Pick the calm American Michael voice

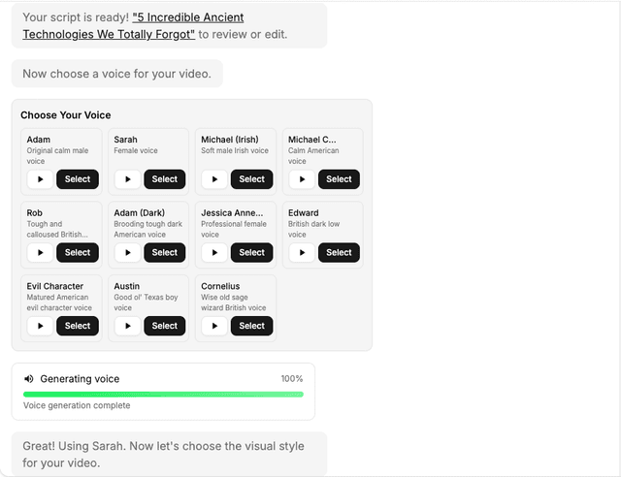[339, 179]
